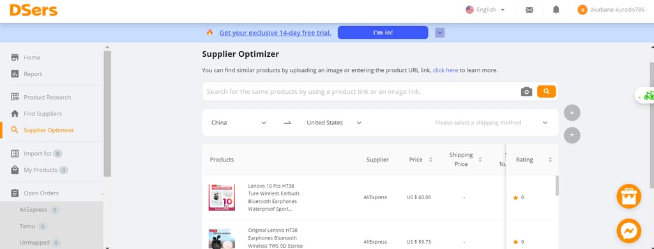Screen dimensions: 654x249
Task: Open the Messenger chat widget
Action: tap(628, 230)
